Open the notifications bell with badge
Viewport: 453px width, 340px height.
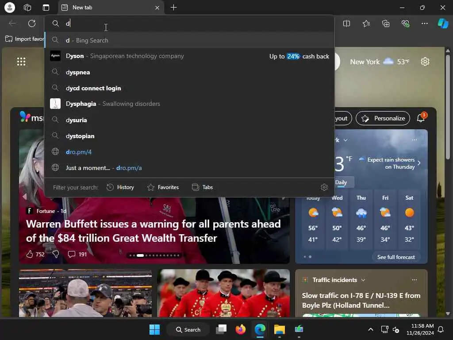[x=421, y=118]
